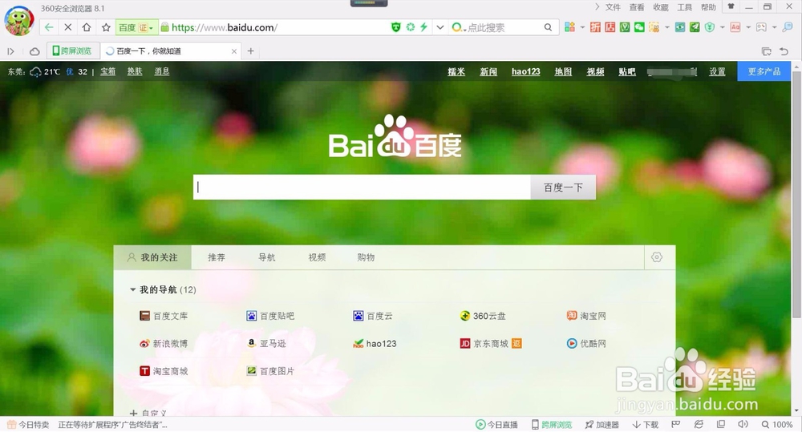802x432 pixels.
Task: Click in the Baidu search input field
Action: coord(362,187)
